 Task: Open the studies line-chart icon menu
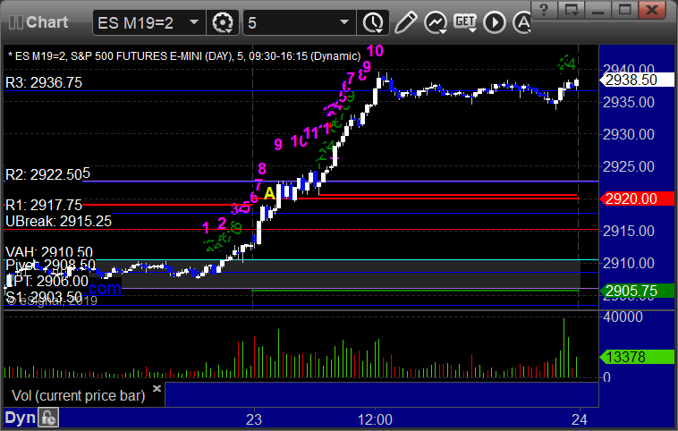coord(436,21)
